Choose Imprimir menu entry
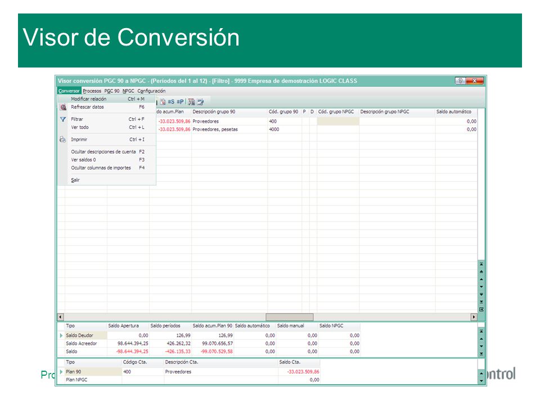Screen dimensions: 540x405 [x=107, y=139]
